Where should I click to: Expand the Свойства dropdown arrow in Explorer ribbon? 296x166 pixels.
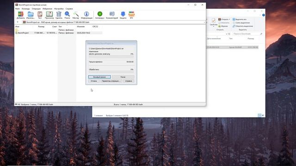tap(214, 27)
